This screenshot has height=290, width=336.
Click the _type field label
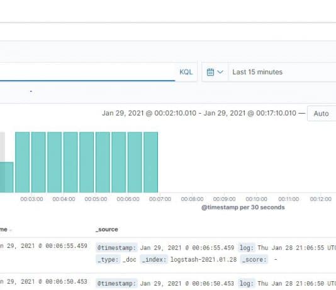(x=108, y=260)
